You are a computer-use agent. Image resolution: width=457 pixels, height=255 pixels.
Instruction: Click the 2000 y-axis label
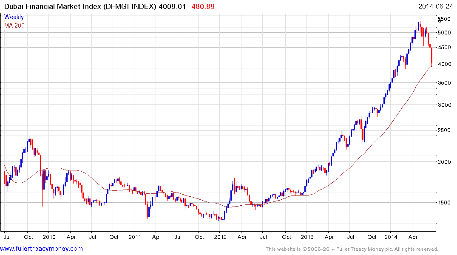pyautogui.click(x=445, y=162)
